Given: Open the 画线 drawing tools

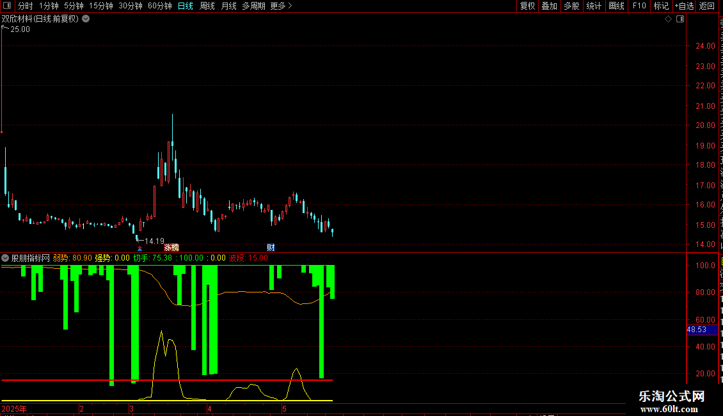Looking at the screenshot, I should (617, 6).
